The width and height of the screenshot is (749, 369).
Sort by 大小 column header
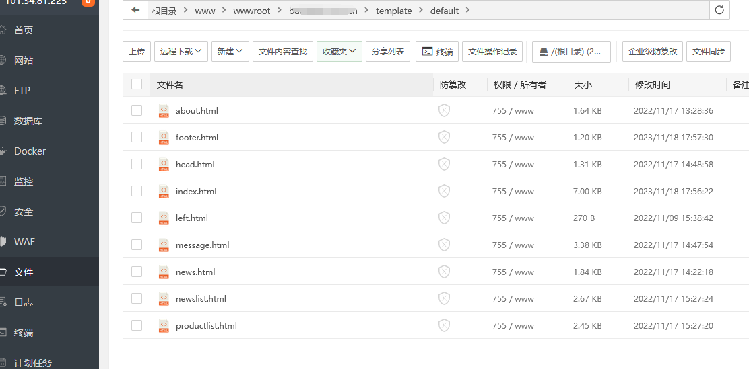tap(583, 85)
